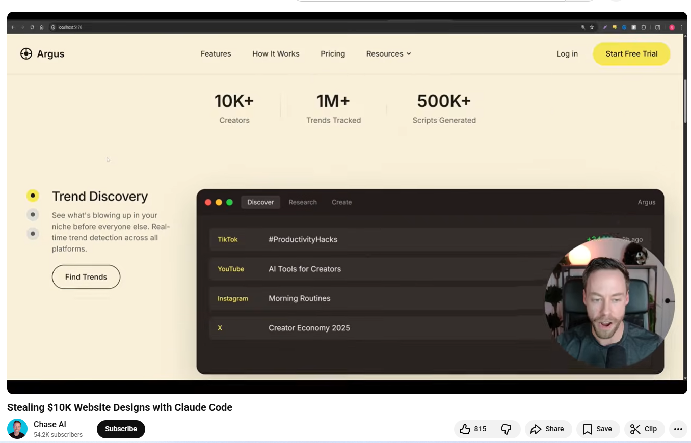The height and width of the screenshot is (443, 691).
Task: Switch to the Research tab
Action: coord(303,202)
